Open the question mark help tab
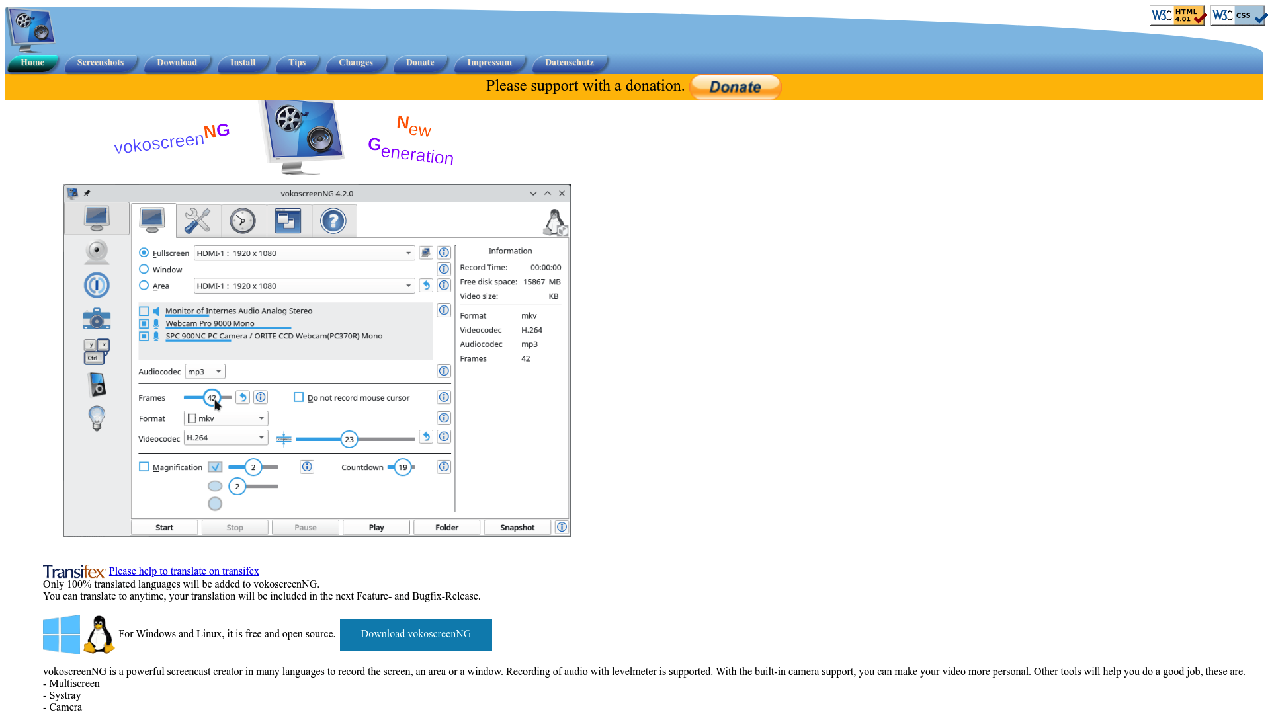The image size is (1270, 714). tap(333, 221)
